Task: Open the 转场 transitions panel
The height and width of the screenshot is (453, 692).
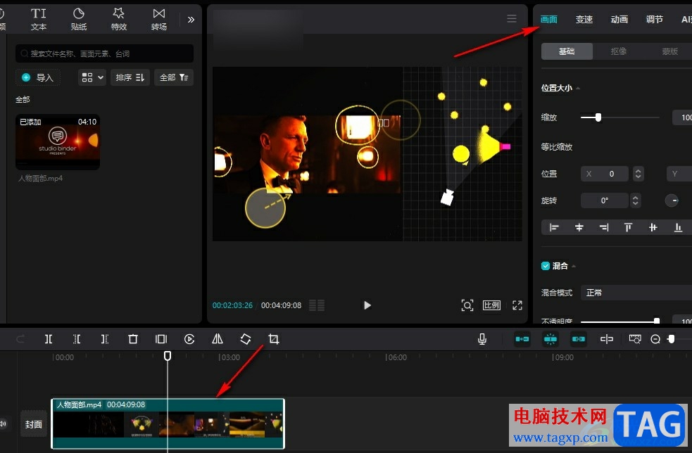Action: pos(159,19)
